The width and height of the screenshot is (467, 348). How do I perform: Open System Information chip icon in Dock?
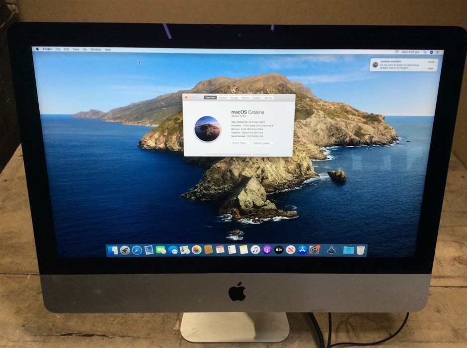click(331, 250)
